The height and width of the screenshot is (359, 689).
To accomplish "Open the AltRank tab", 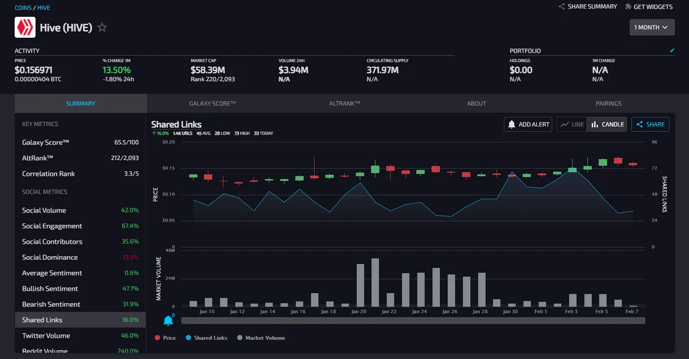I will click(344, 103).
